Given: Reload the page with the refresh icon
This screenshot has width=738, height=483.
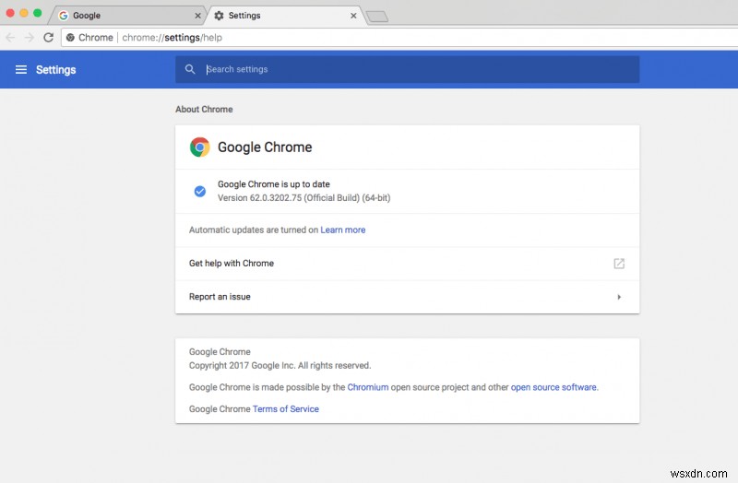Looking at the screenshot, I should pos(48,37).
